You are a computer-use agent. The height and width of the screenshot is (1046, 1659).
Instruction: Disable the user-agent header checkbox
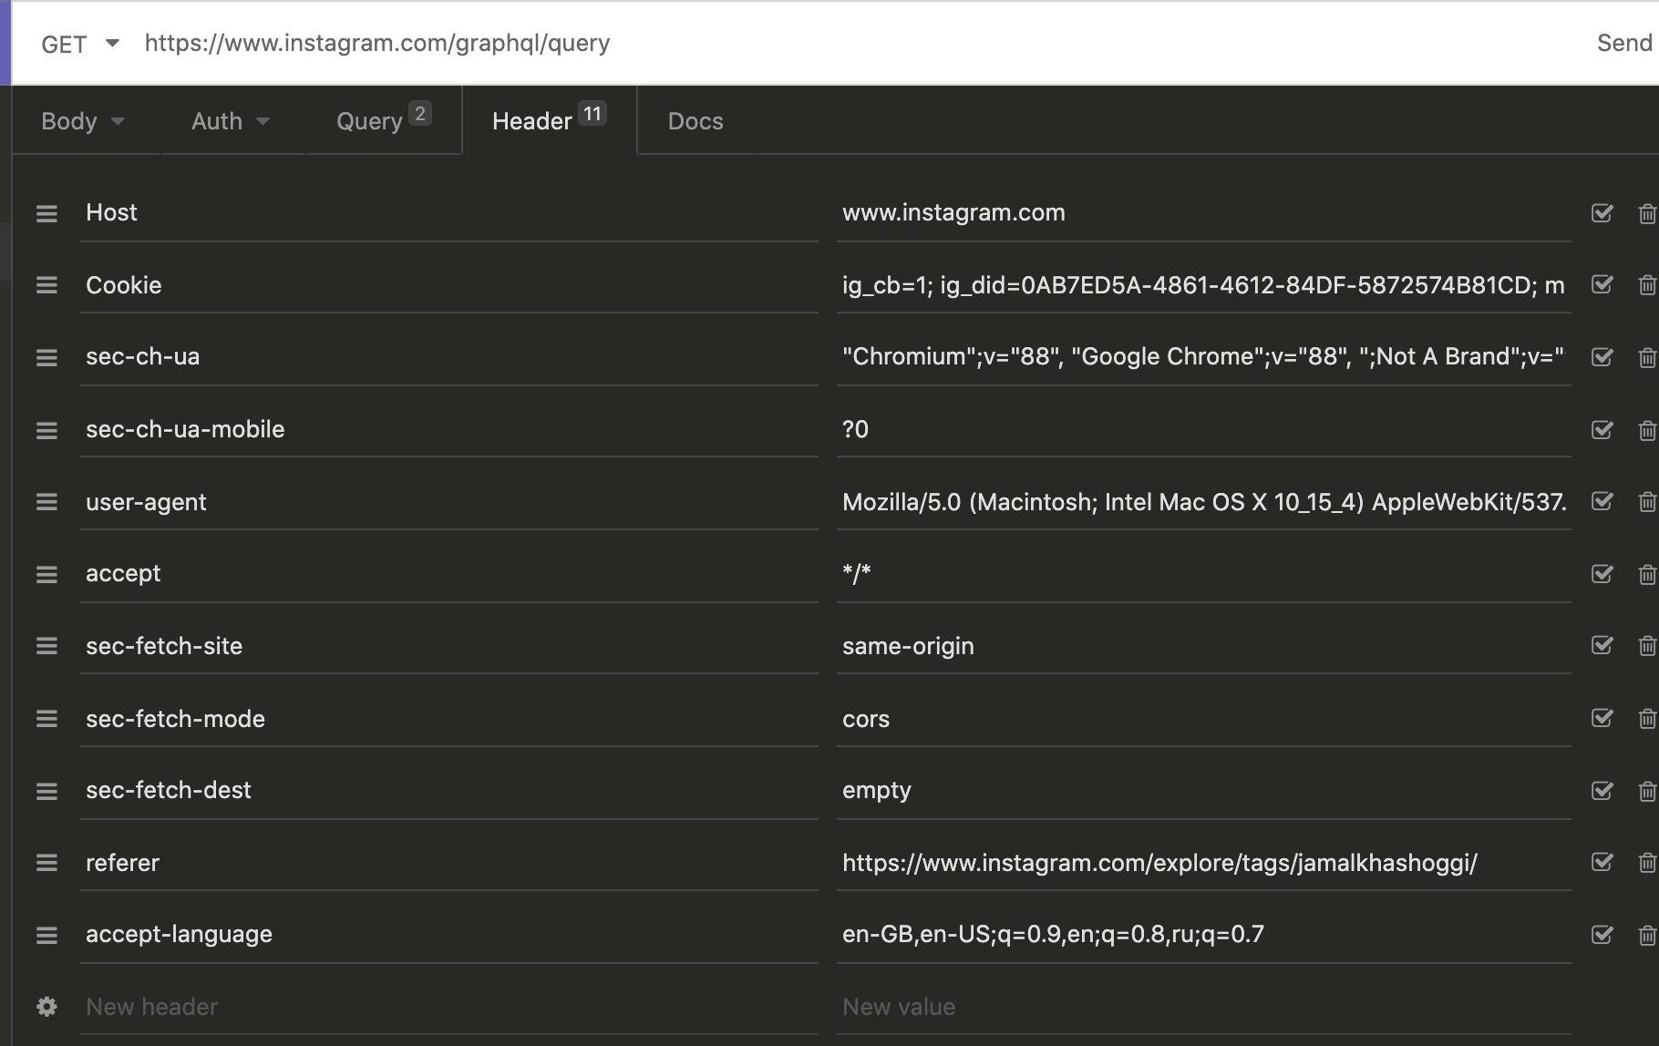pos(1602,502)
